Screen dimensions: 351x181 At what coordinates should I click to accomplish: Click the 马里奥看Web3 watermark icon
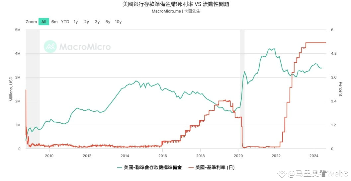click(x=282, y=174)
